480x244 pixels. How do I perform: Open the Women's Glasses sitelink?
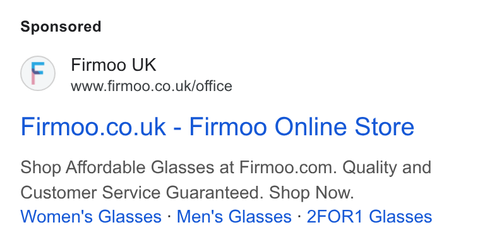tap(91, 216)
